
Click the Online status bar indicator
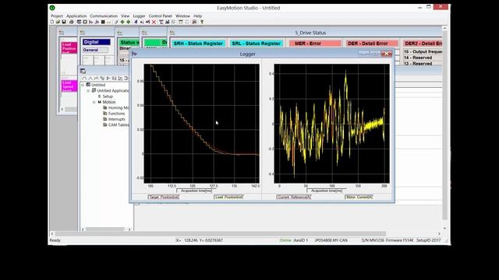click(285, 240)
